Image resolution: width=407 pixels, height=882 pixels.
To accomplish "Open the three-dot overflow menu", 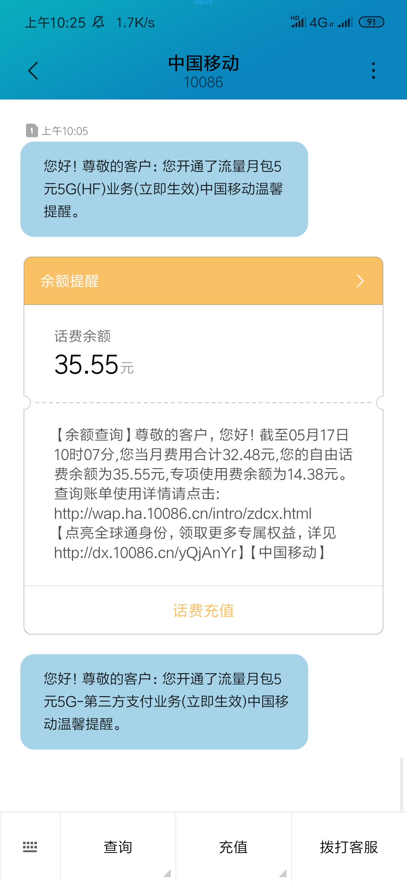I will 373,71.
